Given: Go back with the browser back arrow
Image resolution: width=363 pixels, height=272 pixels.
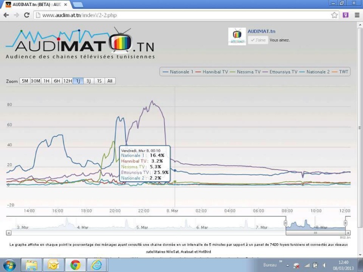Looking at the screenshot, I should tap(6, 15).
